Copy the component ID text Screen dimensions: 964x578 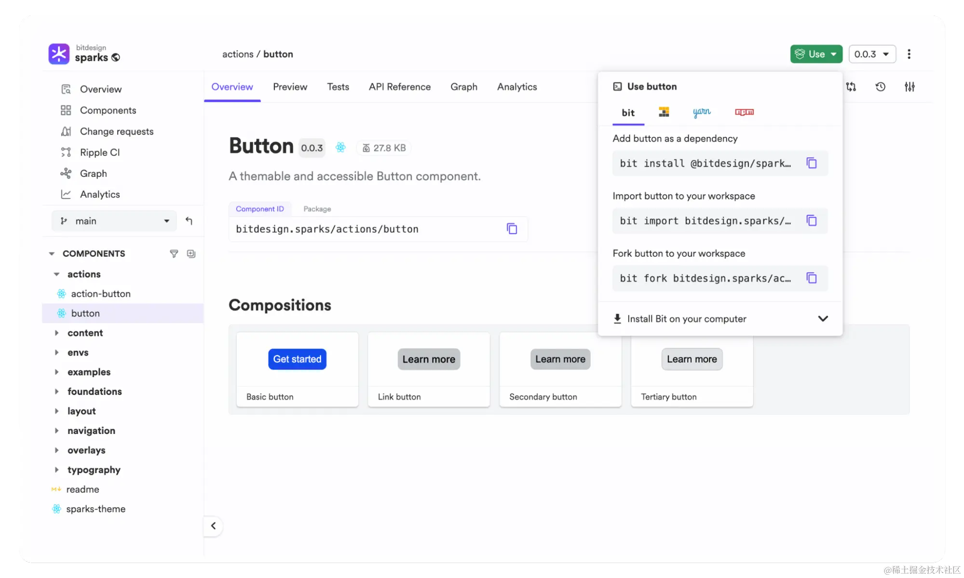click(x=512, y=229)
